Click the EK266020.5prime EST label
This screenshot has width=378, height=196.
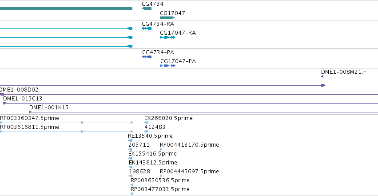(x=168, y=118)
